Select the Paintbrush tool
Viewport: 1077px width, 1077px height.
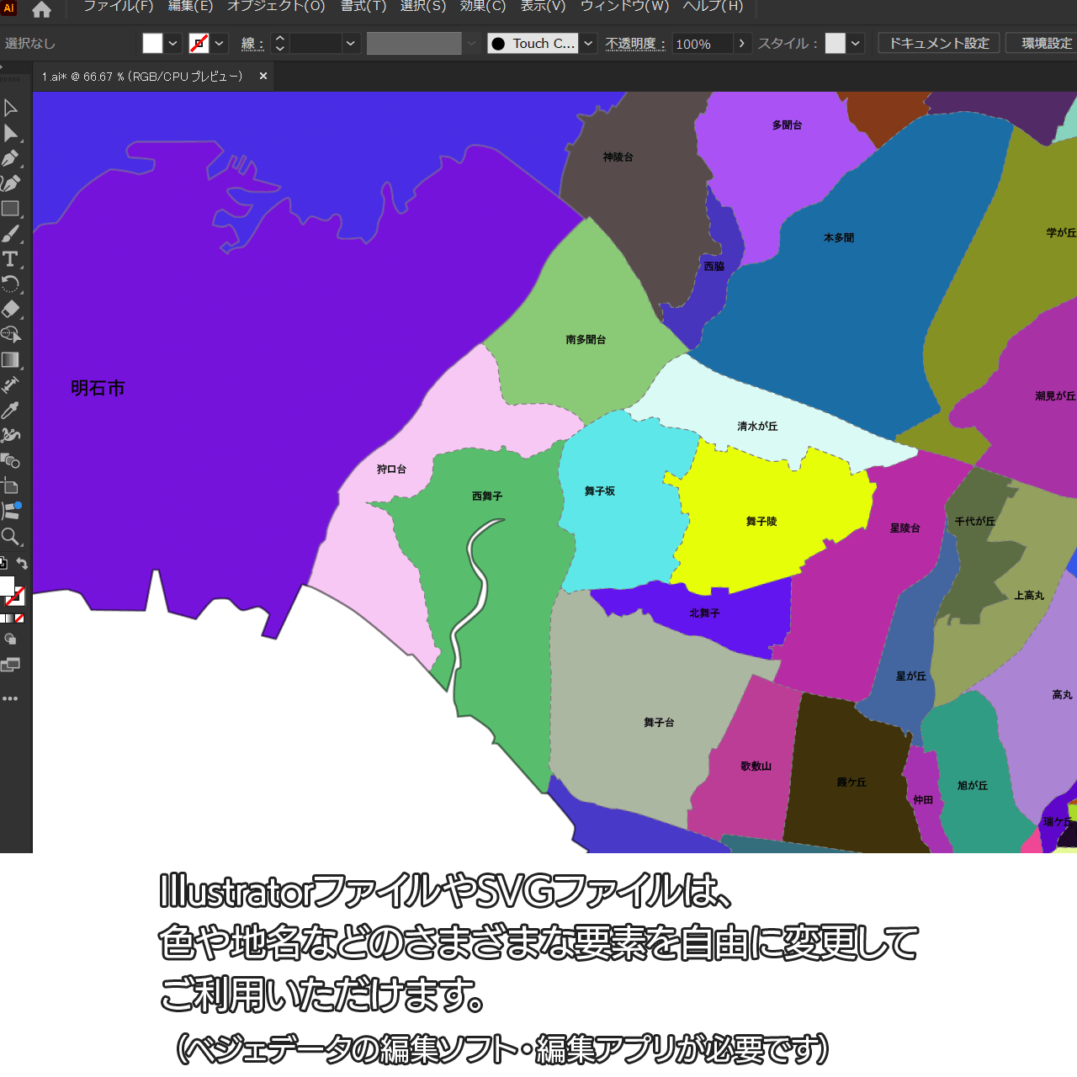click(10, 234)
